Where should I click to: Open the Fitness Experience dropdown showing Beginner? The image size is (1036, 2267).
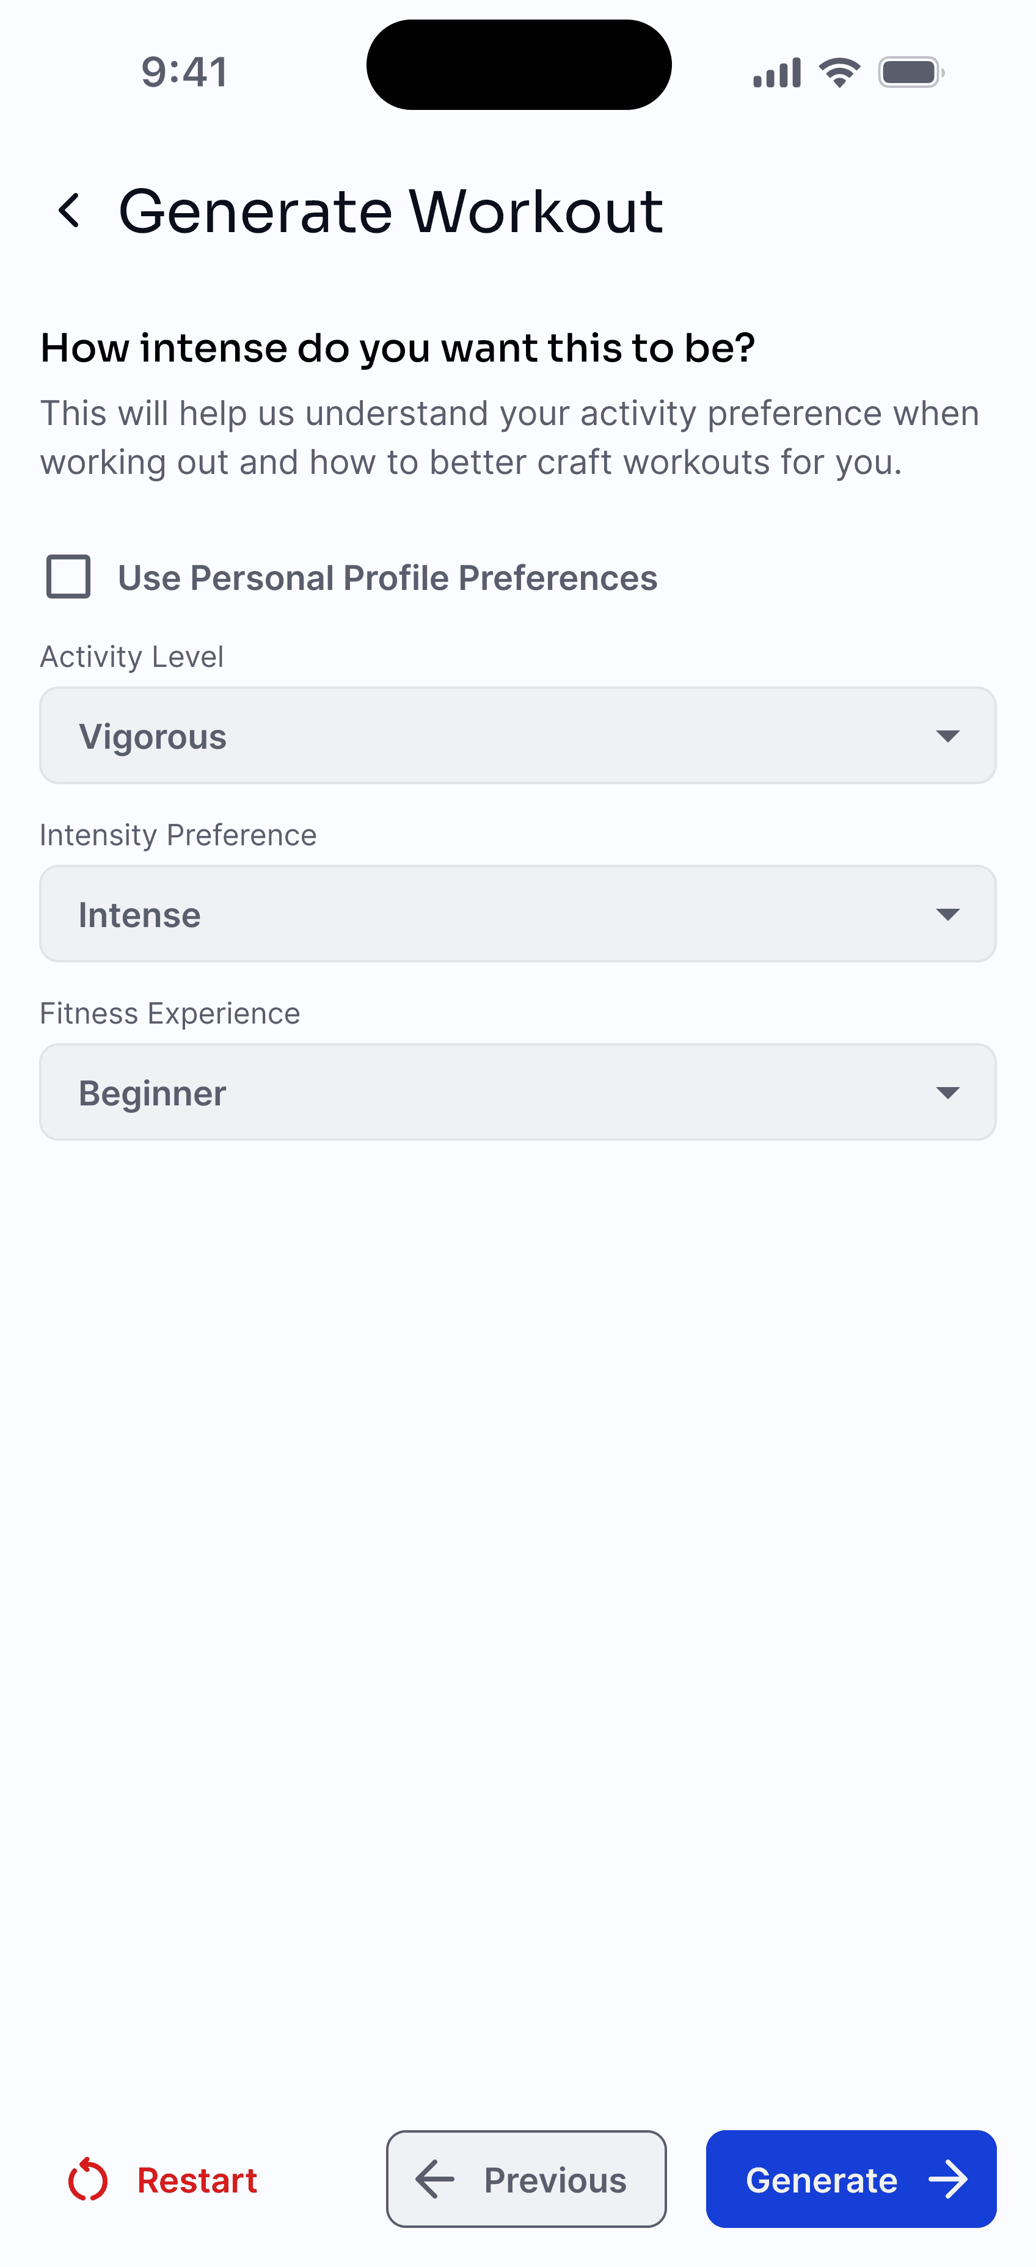517,1092
